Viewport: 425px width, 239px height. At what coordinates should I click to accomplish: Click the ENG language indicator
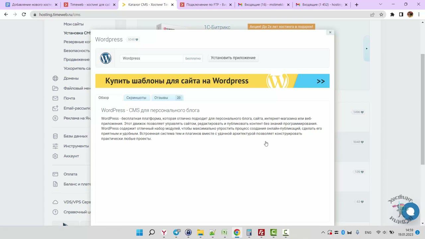(368, 232)
